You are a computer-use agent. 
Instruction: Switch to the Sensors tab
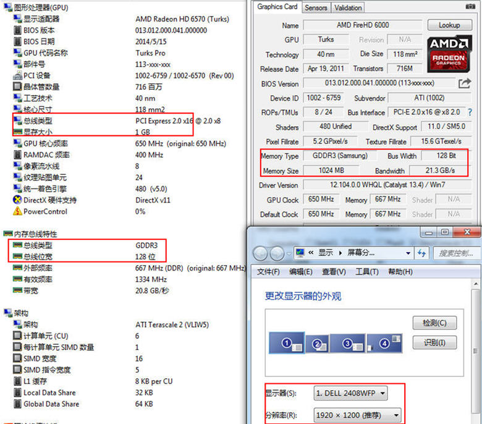316,7
